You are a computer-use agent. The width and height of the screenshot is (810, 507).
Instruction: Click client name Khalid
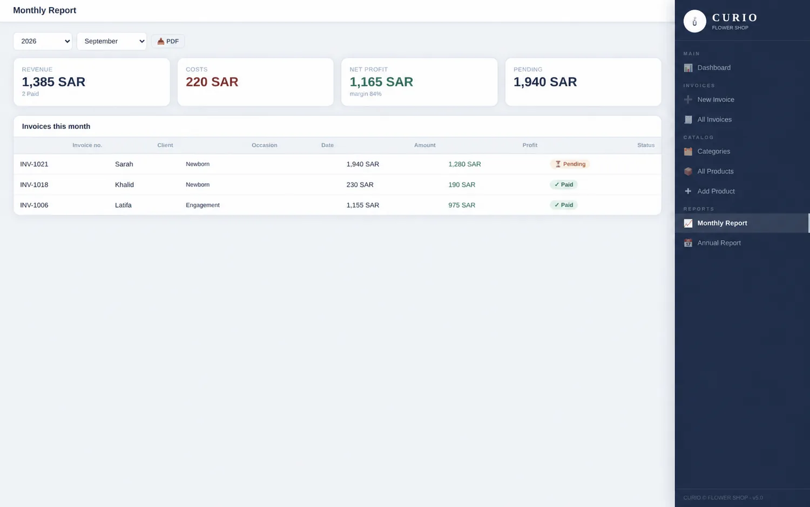pyautogui.click(x=124, y=184)
